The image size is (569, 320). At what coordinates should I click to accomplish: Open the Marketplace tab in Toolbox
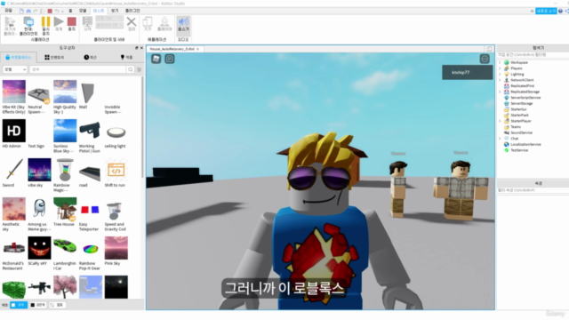point(19,57)
